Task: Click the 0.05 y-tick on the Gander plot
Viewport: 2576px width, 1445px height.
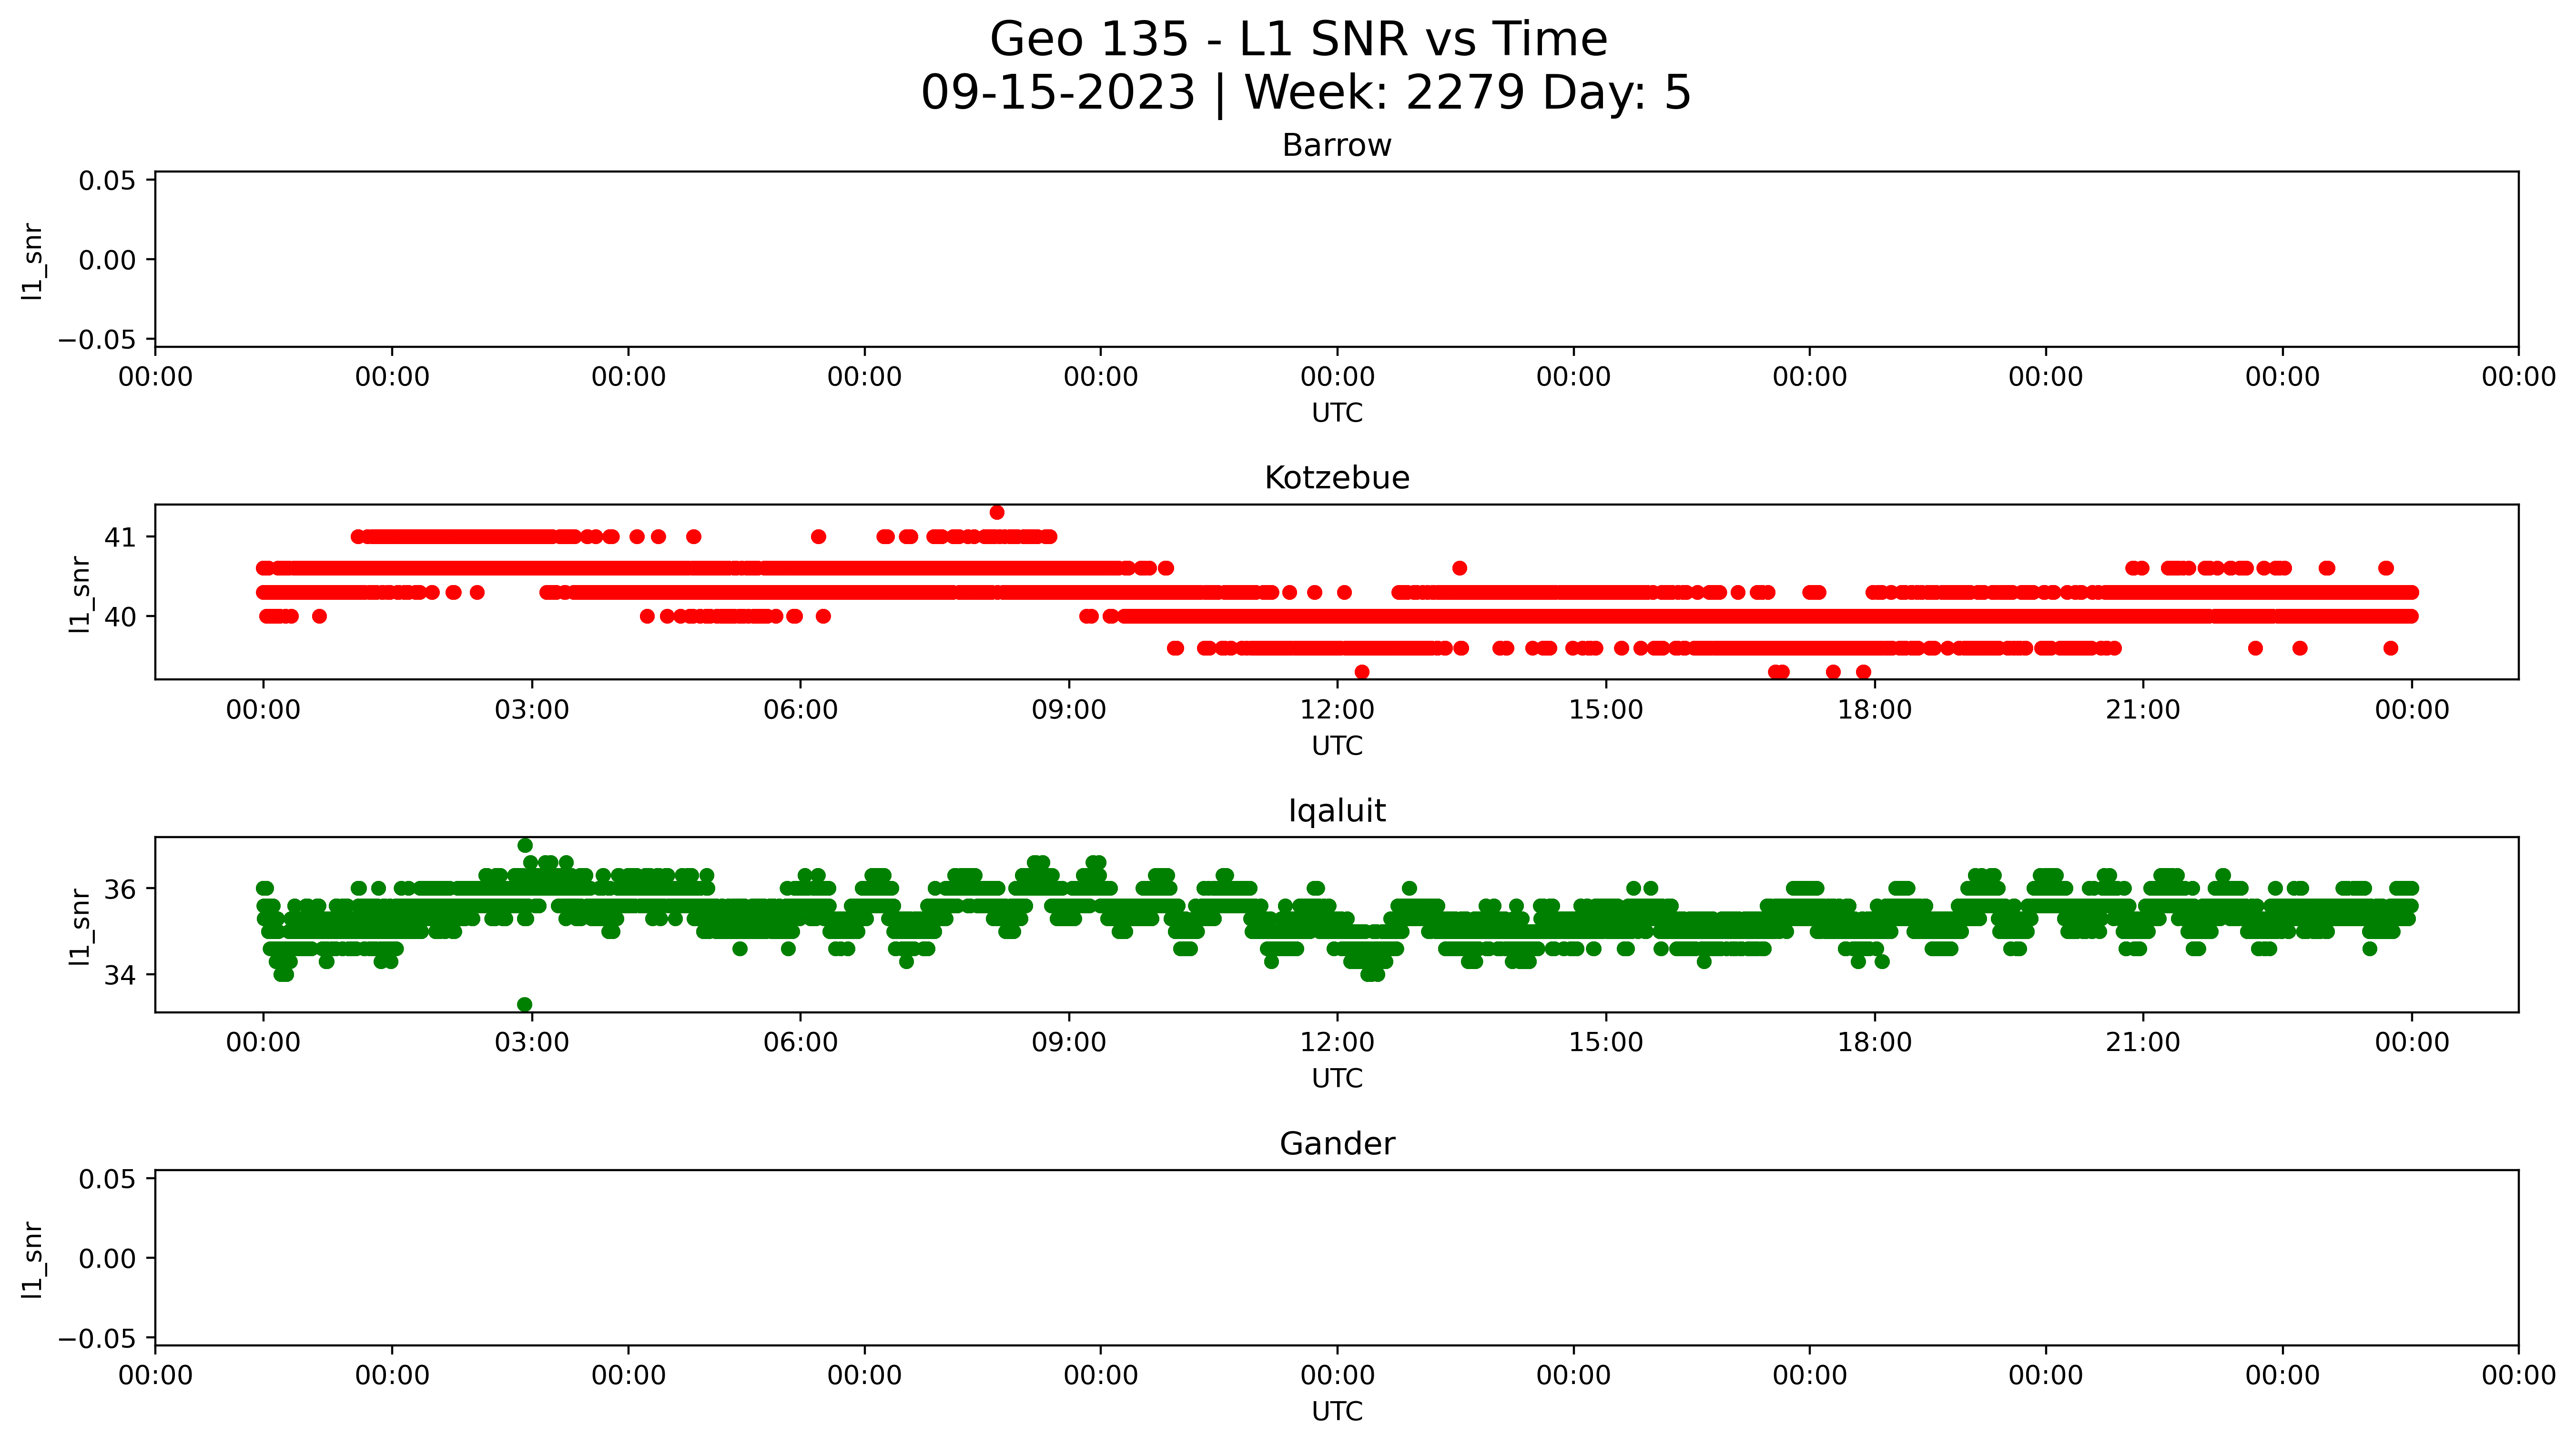Action: point(107,1179)
